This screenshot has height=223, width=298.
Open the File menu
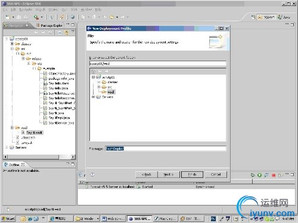(5, 10)
